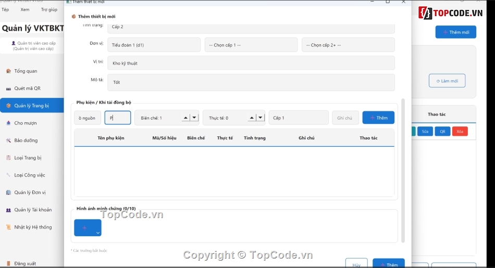Minimize the Thêm thiết bị mới dialog
The height and width of the screenshot is (268, 495).
(372, 2)
